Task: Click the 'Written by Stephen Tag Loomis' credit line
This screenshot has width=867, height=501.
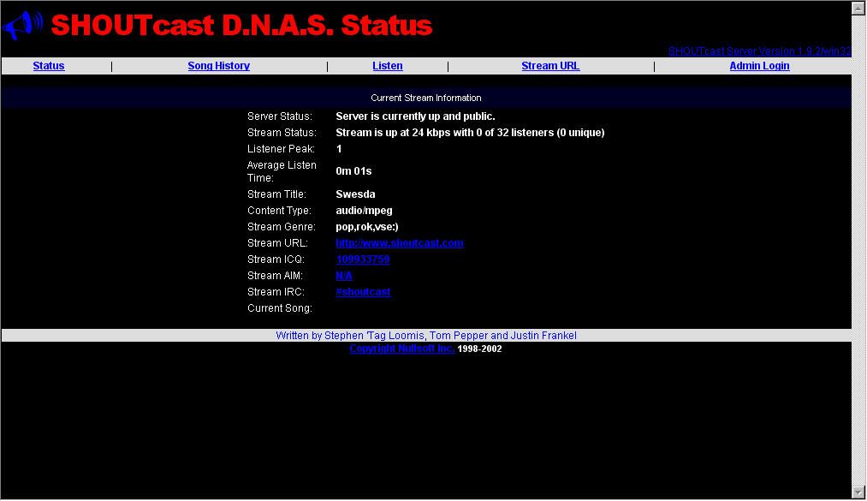Action: click(x=426, y=336)
